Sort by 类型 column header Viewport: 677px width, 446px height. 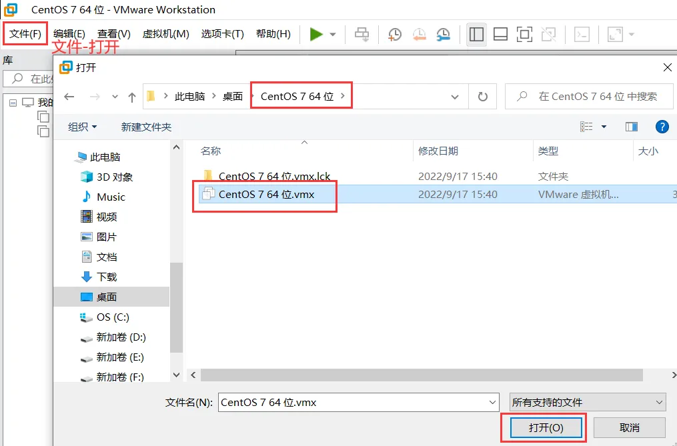coord(548,151)
